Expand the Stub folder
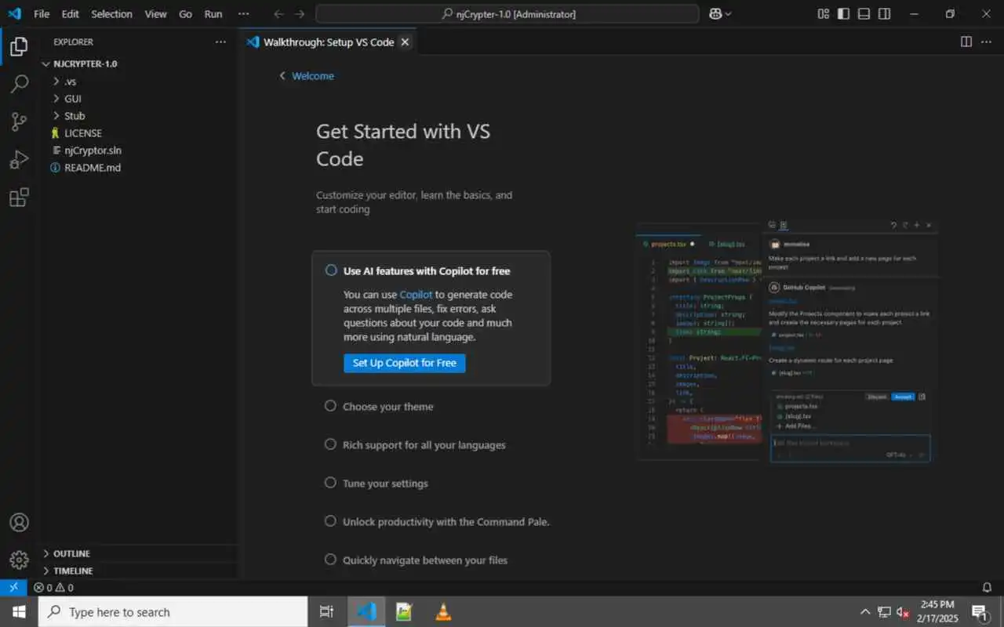This screenshot has height=627, width=1004. [x=140, y=116]
